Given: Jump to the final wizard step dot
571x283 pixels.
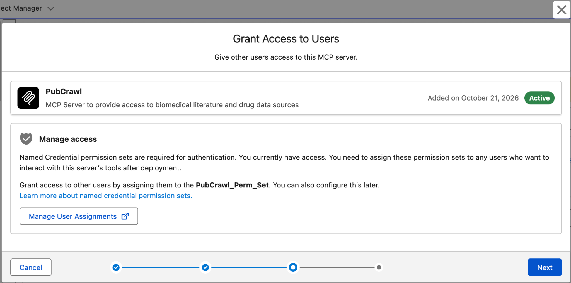Looking at the screenshot, I should [x=379, y=267].
